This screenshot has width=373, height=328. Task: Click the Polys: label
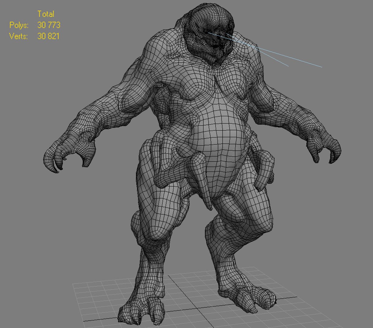pyautogui.click(x=19, y=25)
